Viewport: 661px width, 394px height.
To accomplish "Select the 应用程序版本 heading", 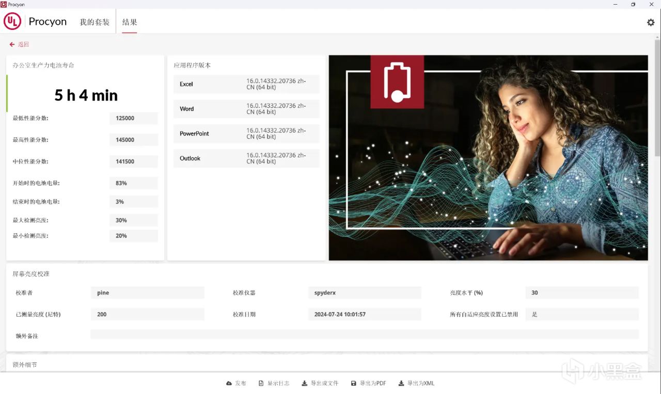I will point(192,65).
